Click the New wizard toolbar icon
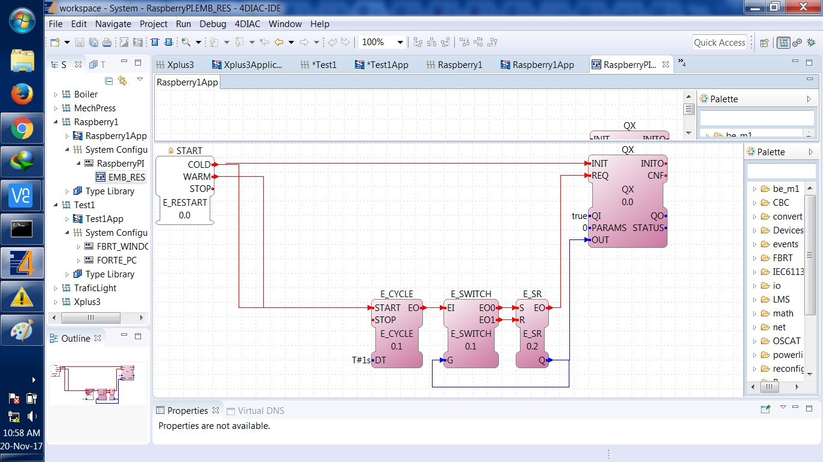Screen dimensions: 823x462 [x=55, y=42]
